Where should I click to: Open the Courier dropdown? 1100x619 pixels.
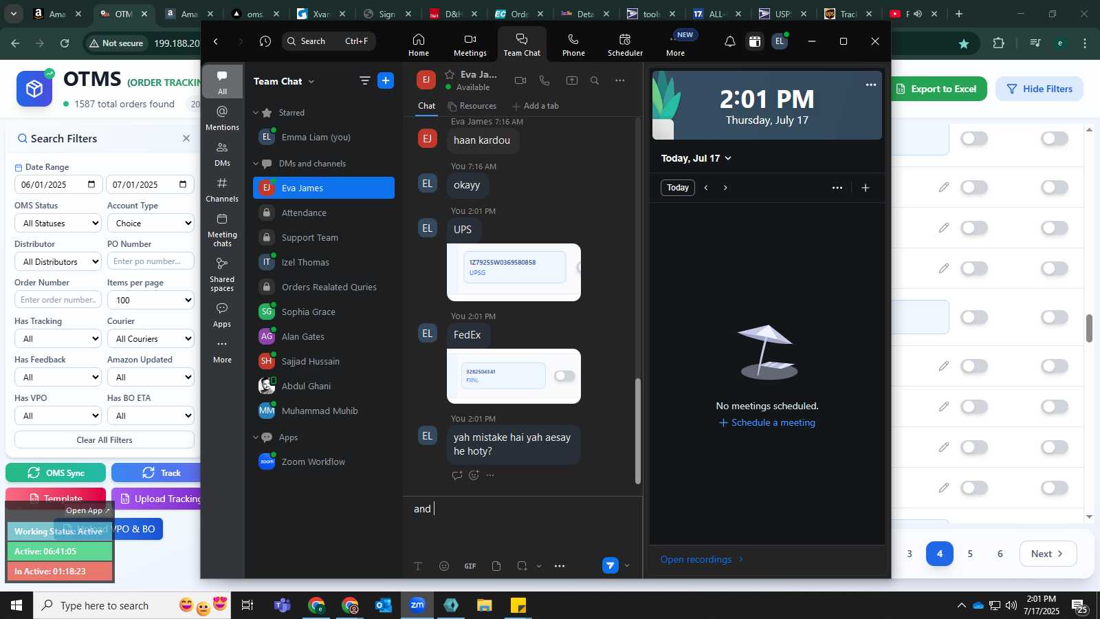[151, 339]
